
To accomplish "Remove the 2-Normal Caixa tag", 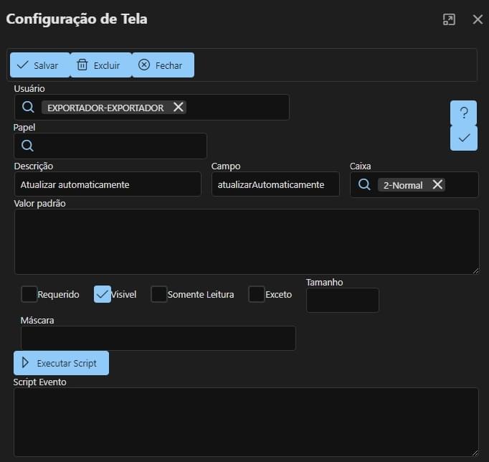I will click(437, 184).
